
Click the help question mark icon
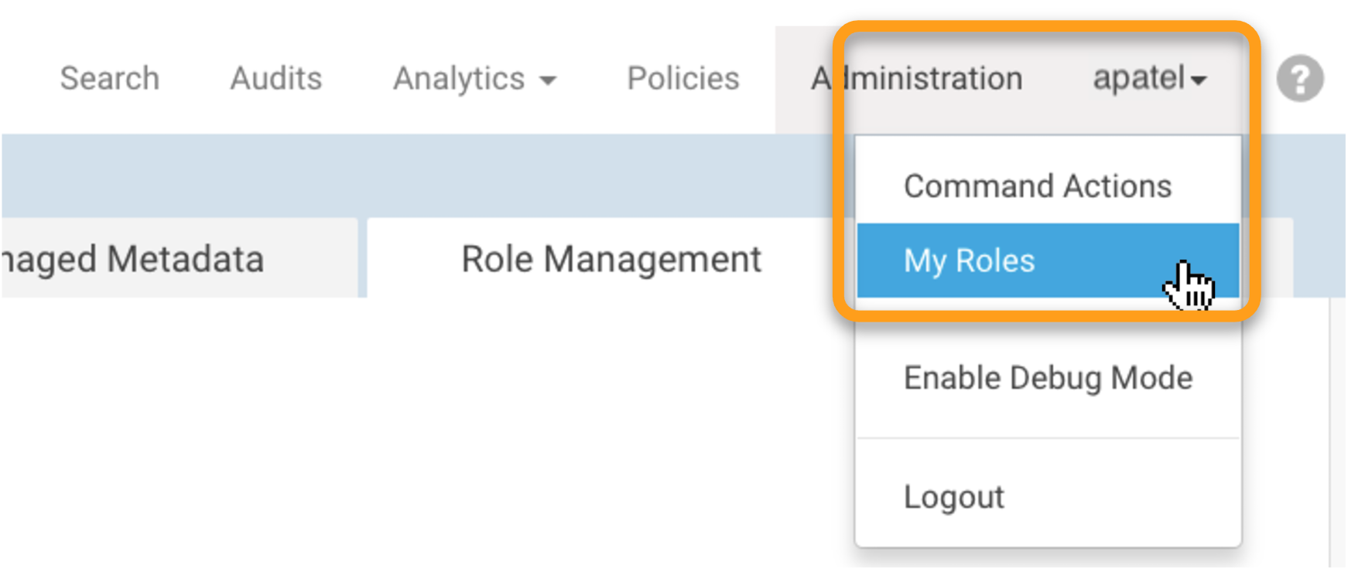click(1299, 78)
